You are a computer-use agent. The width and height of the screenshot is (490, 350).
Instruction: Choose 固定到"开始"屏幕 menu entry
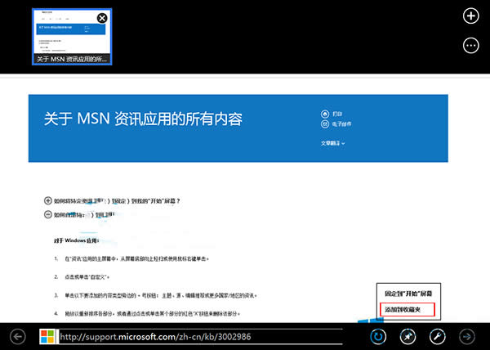click(408, 294)
